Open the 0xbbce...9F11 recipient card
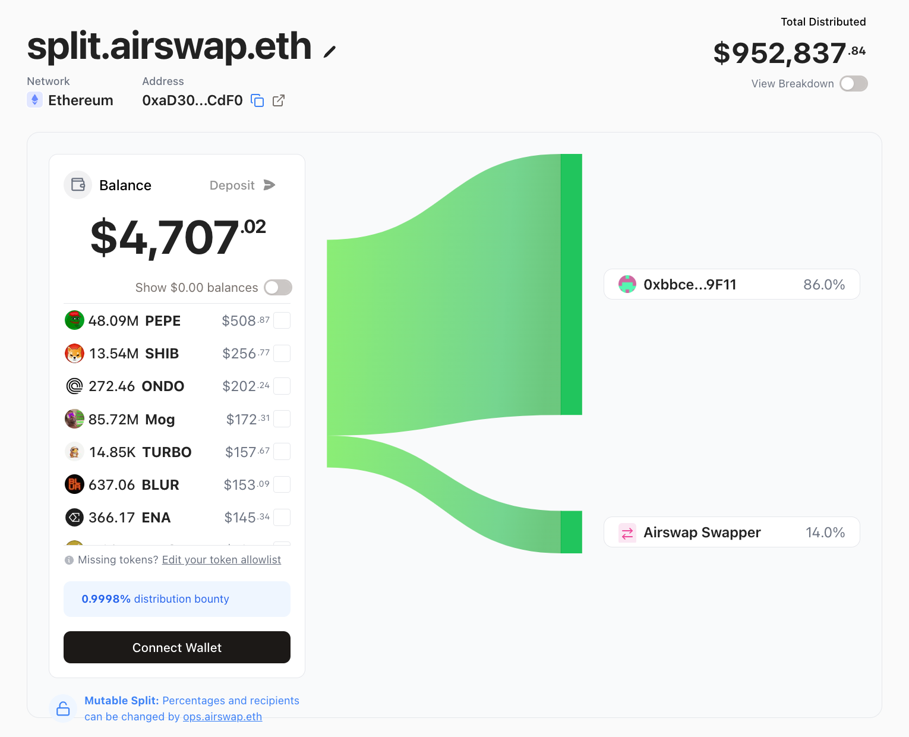909x737 pixels. tap(732, 284)
